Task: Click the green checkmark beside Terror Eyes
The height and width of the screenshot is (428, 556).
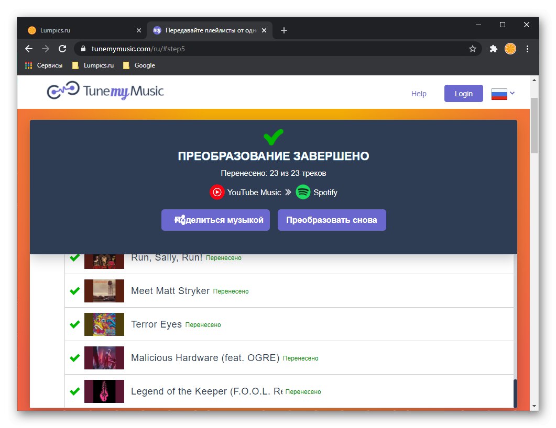Action: [75, 324]
